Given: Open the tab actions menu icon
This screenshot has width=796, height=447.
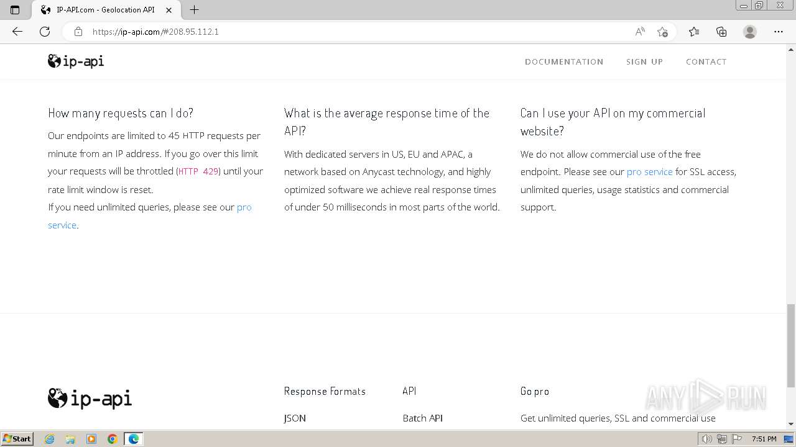Looking at the screenshot, I should [15, 10].
